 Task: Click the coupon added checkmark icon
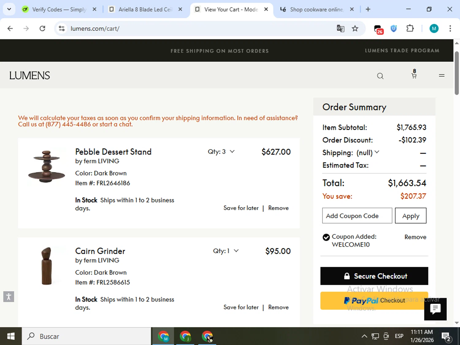point(326,237)
